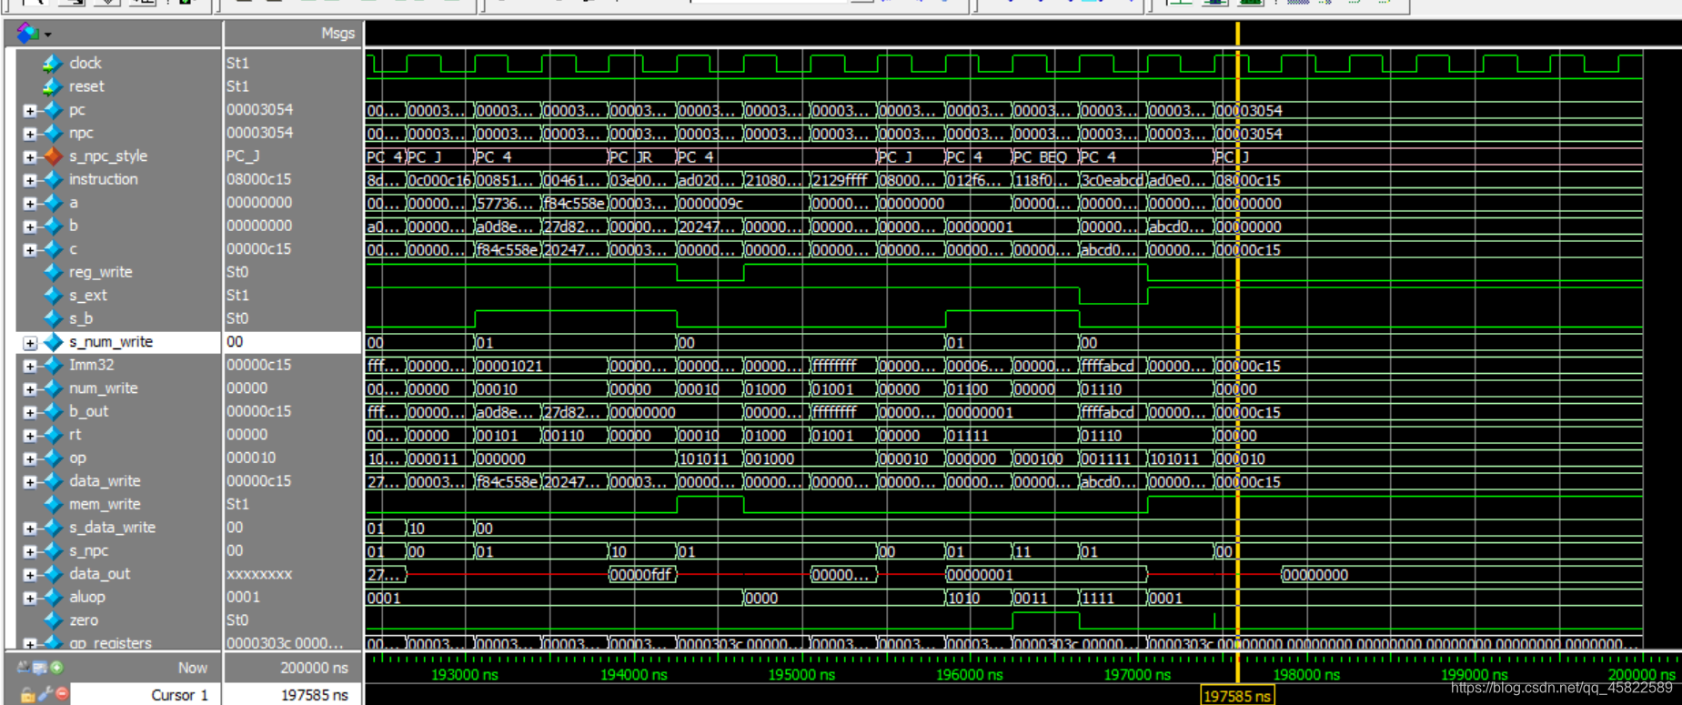1682x705 pixels.
Task: Select the npc signal name
Action: (81, 133)
